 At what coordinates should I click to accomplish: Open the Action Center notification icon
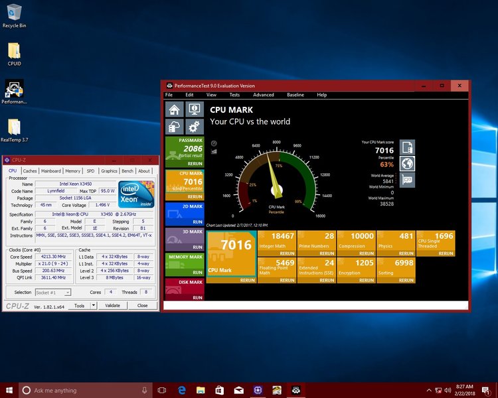click(x=485, y=391)
